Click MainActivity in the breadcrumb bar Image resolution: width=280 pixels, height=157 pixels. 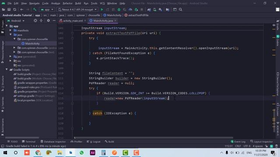[x=112, y=15]
